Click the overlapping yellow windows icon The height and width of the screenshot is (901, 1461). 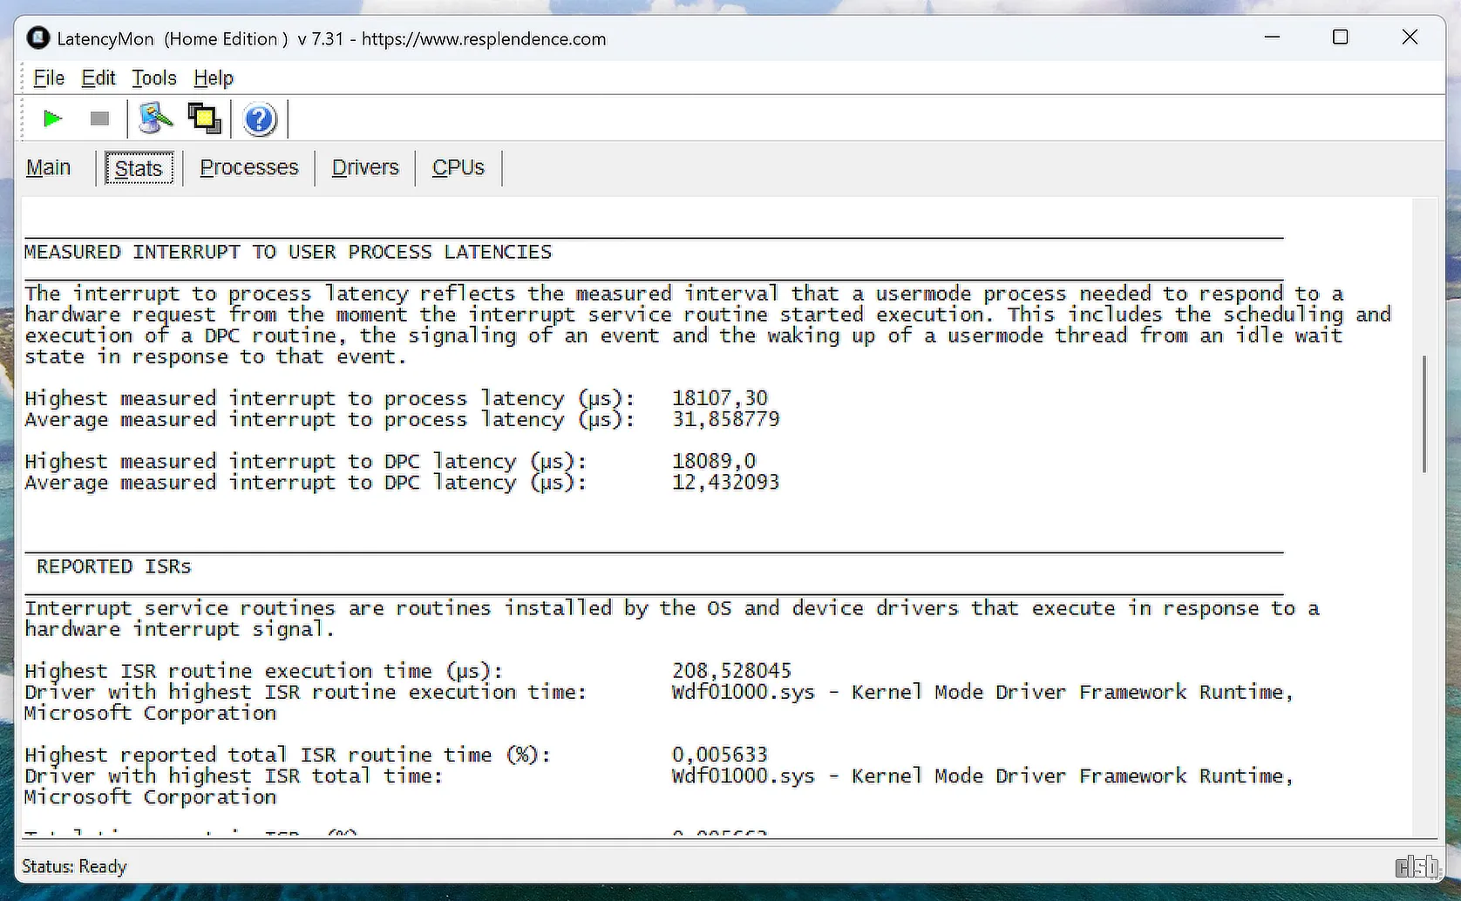pyautogui.click(x=205, y=119)
